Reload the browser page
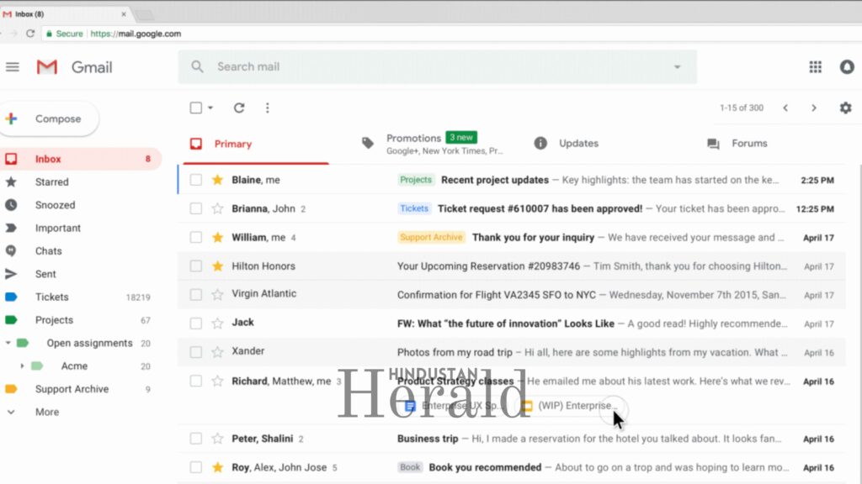The height and width of the screenshot is (484, 862). point(30,34)
